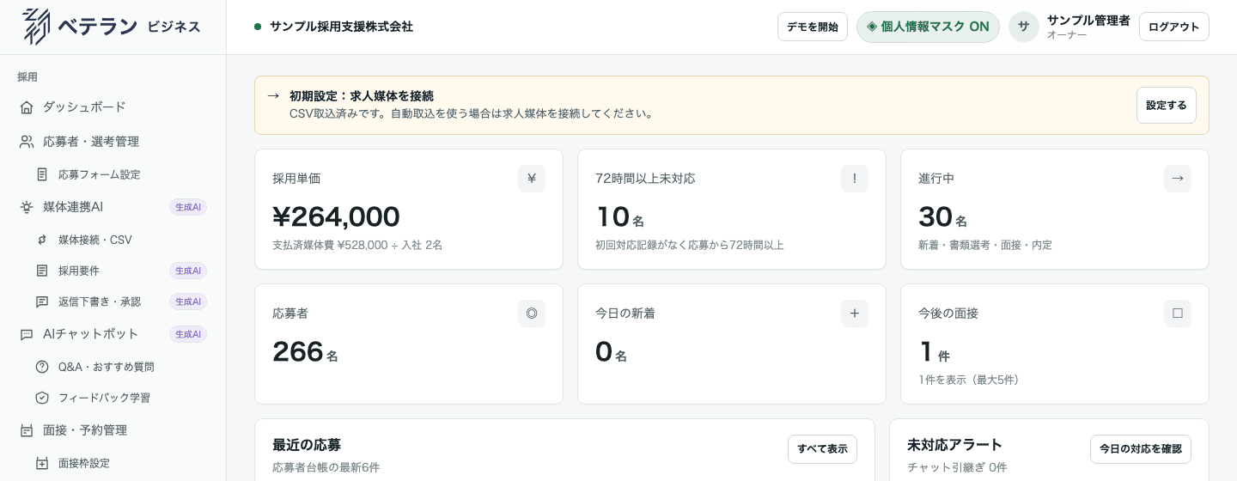The image size is (1237, 481).
Task: Click 今日の対応を確認 button
Action: click(1141, 449)
